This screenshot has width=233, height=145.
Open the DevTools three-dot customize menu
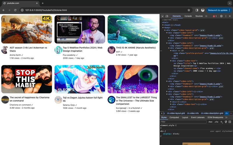(x=226, y=16)
